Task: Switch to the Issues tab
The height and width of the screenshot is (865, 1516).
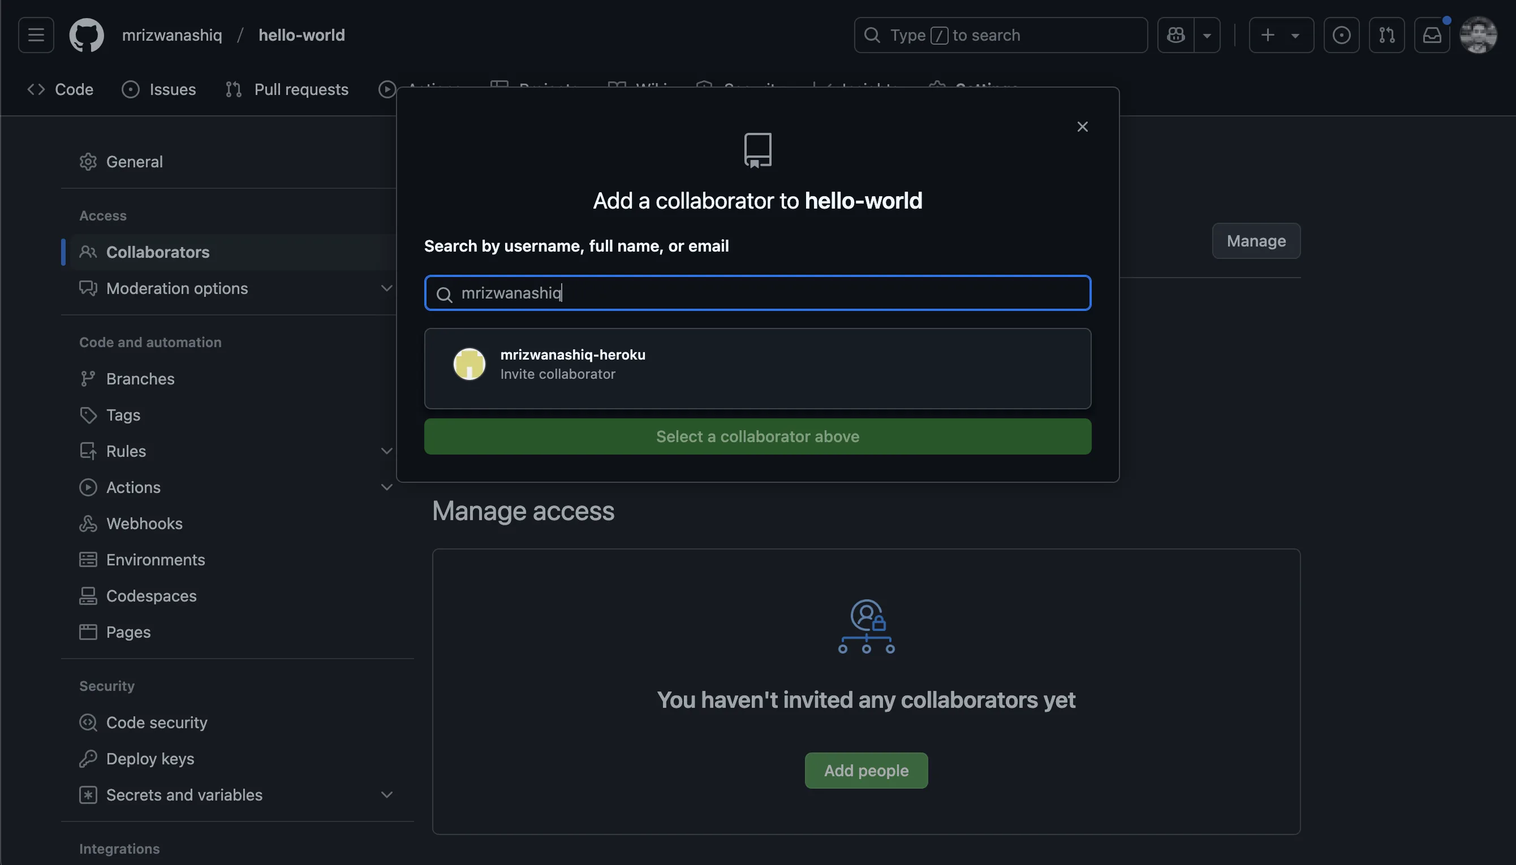Action: 159,89
